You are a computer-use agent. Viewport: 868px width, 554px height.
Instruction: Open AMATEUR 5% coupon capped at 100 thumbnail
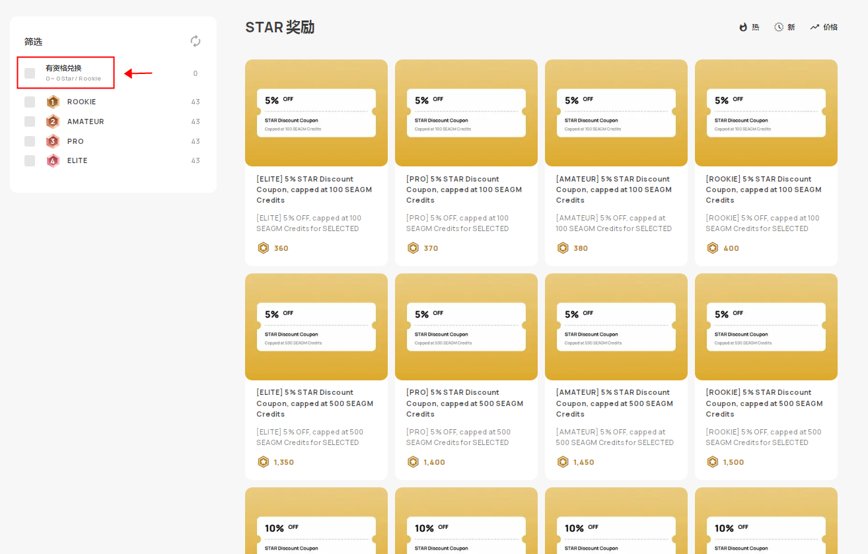[x=616, y=113]
